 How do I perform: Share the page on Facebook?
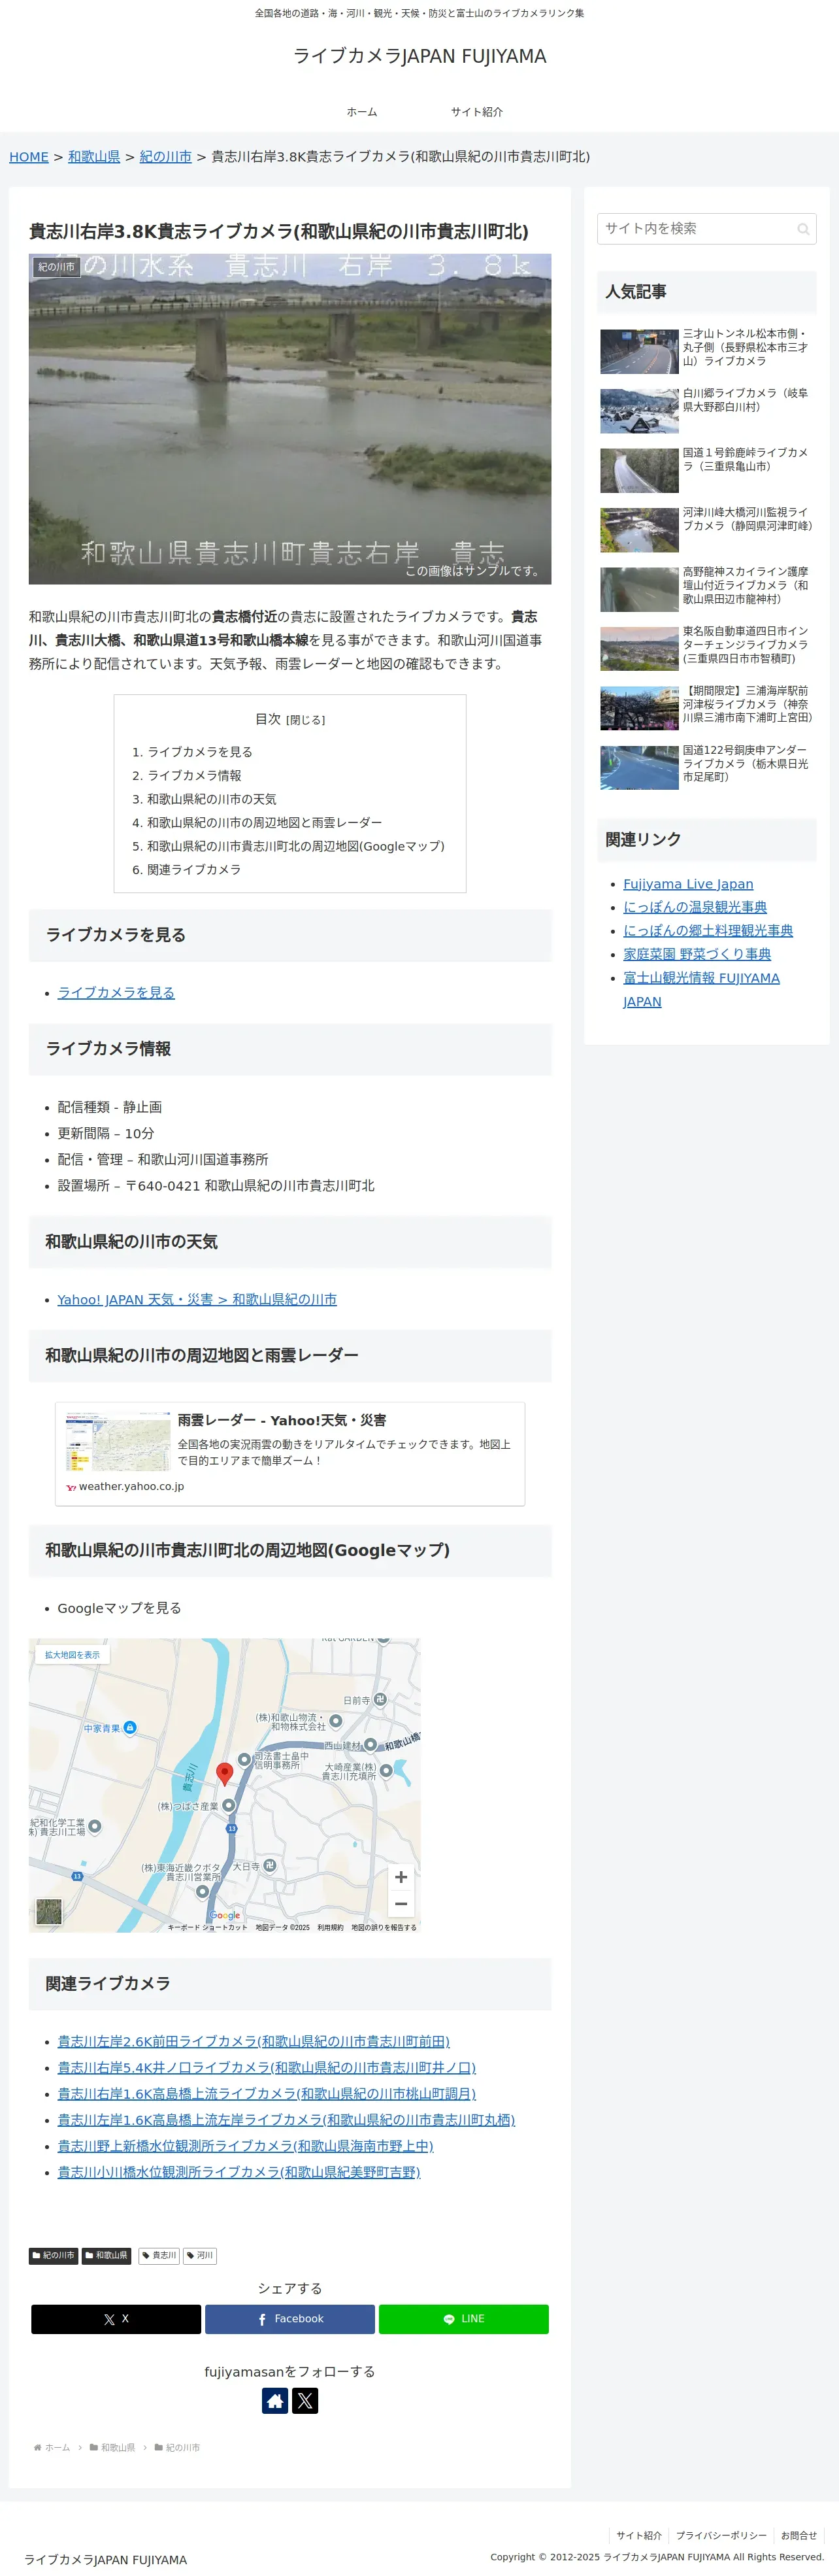[x=290, y=2319]
